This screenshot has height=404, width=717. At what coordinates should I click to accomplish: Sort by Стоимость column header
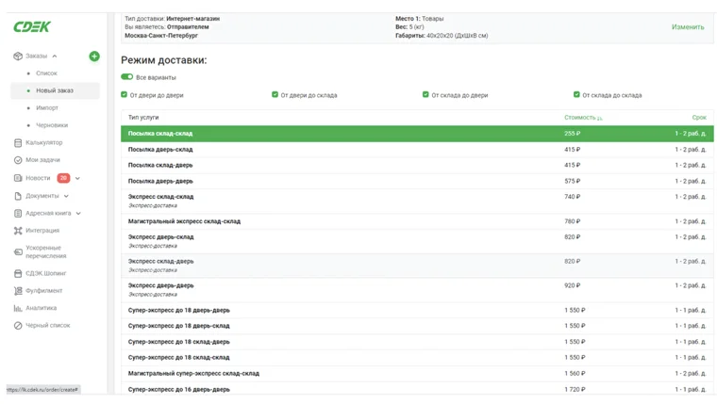(579, 118)
